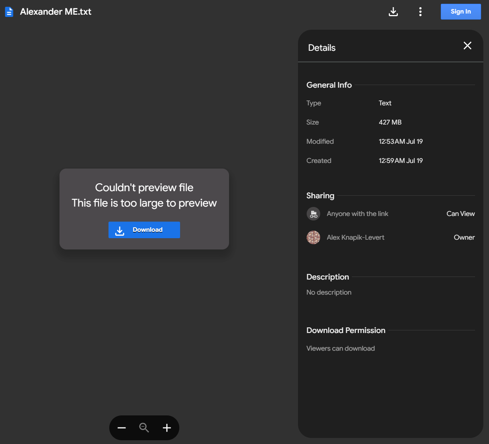Click the 'Size' field label
489x444 pixels.
[313, 122]
